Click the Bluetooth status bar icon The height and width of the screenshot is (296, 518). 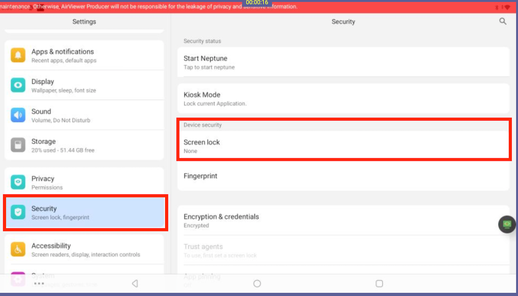(497, 7)
